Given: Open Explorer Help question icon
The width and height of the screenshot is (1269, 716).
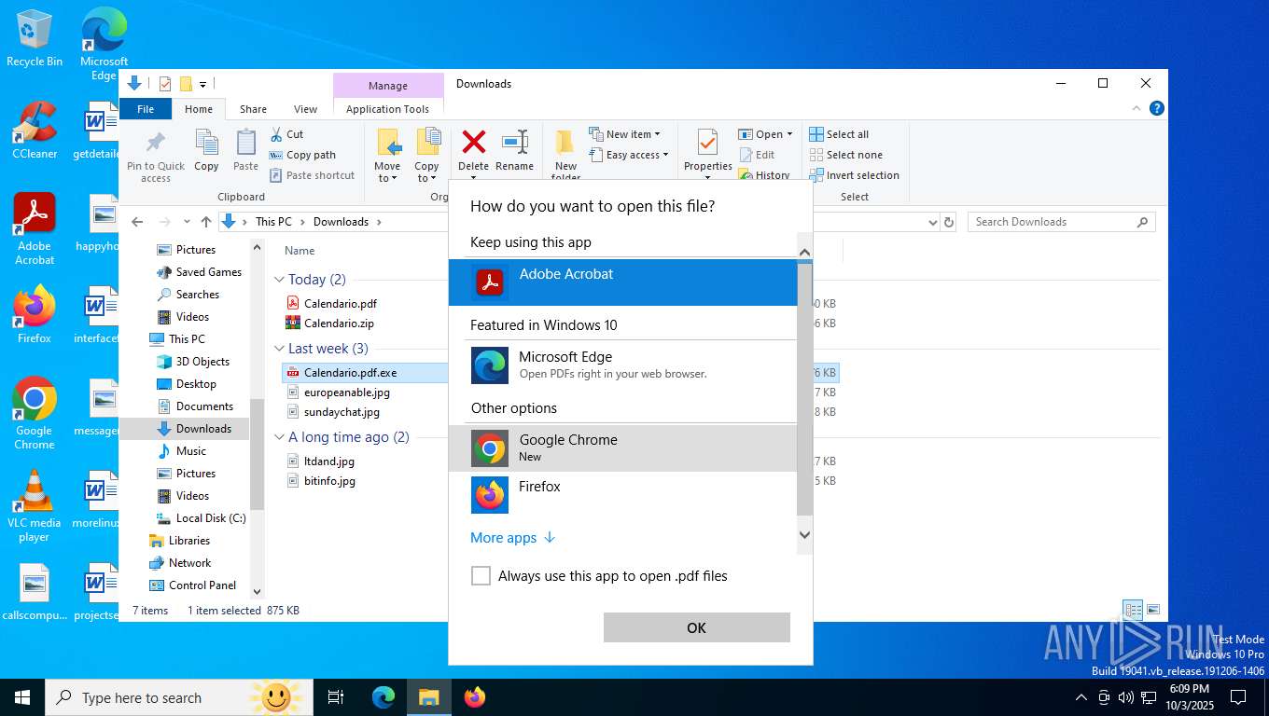Looking at the screenshot, I should pyautogui.click(x=1157, y=108).
